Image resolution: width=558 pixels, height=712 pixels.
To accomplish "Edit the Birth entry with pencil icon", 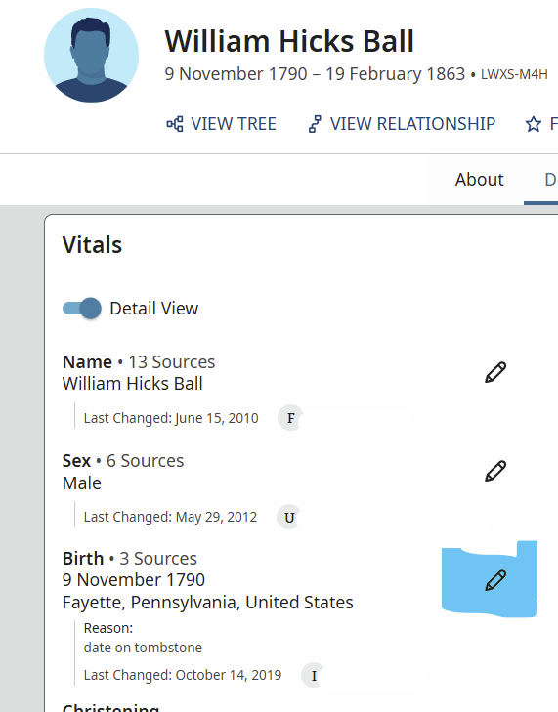I will click(495, 580).
